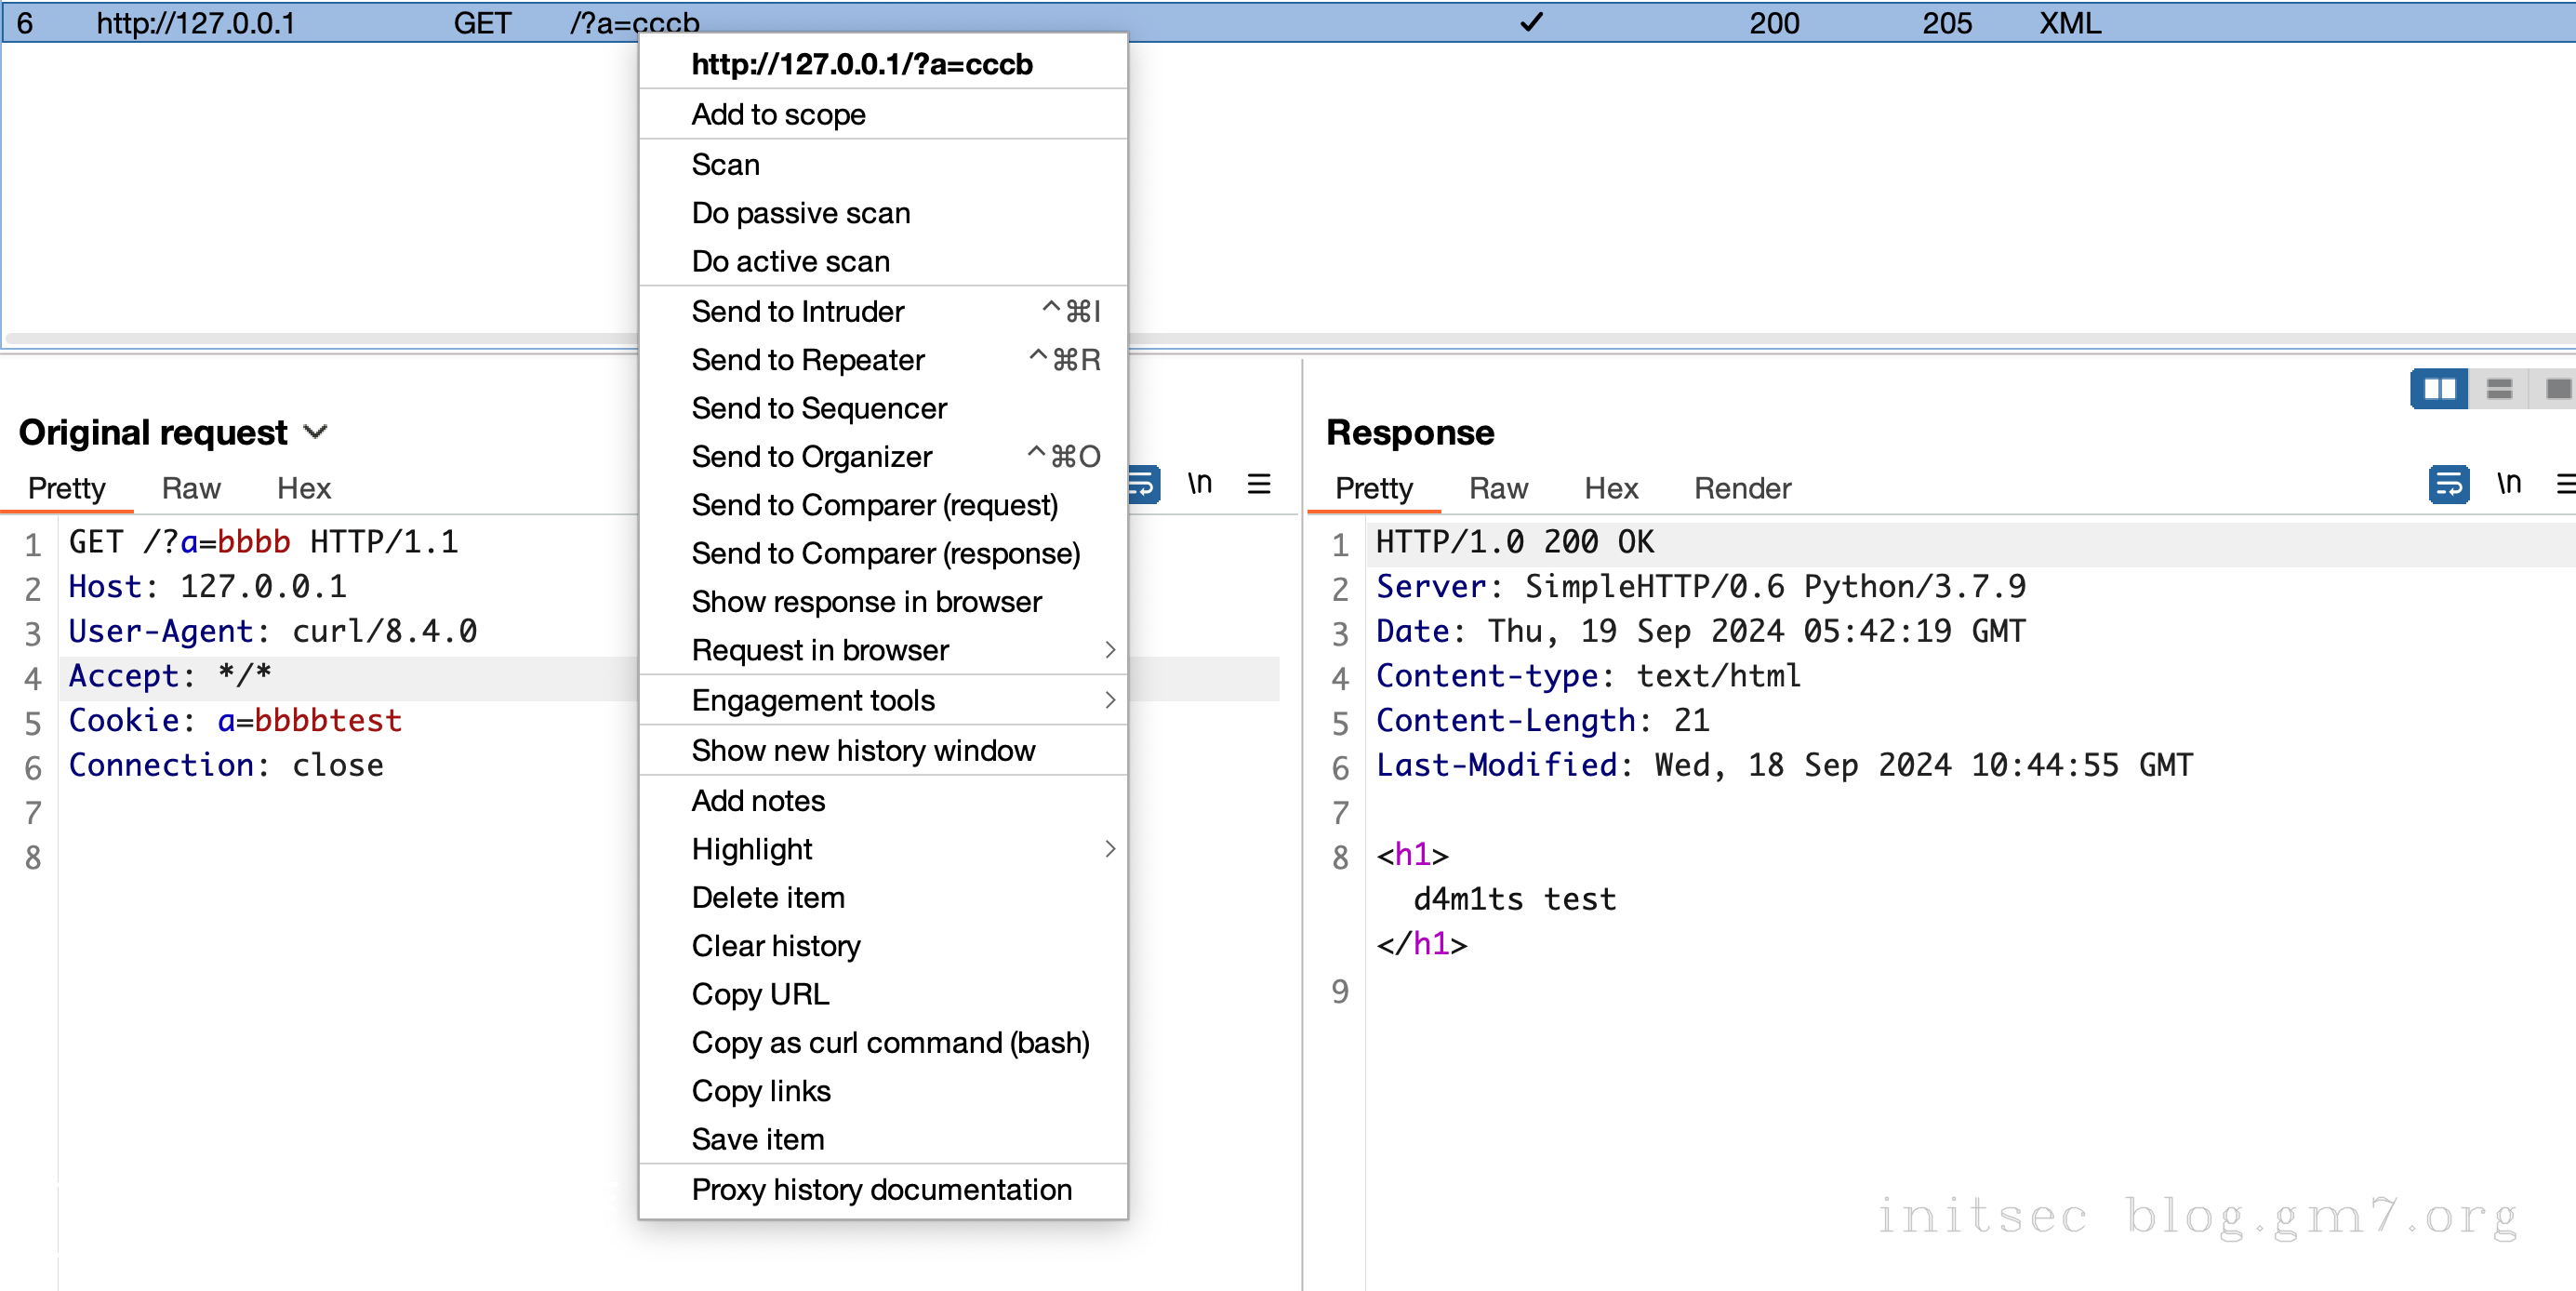Viewport: 2576px width, 1291px height.
Task: Switch response view to Render tab
Action: pyautogui.click(x=1741, y=488)
